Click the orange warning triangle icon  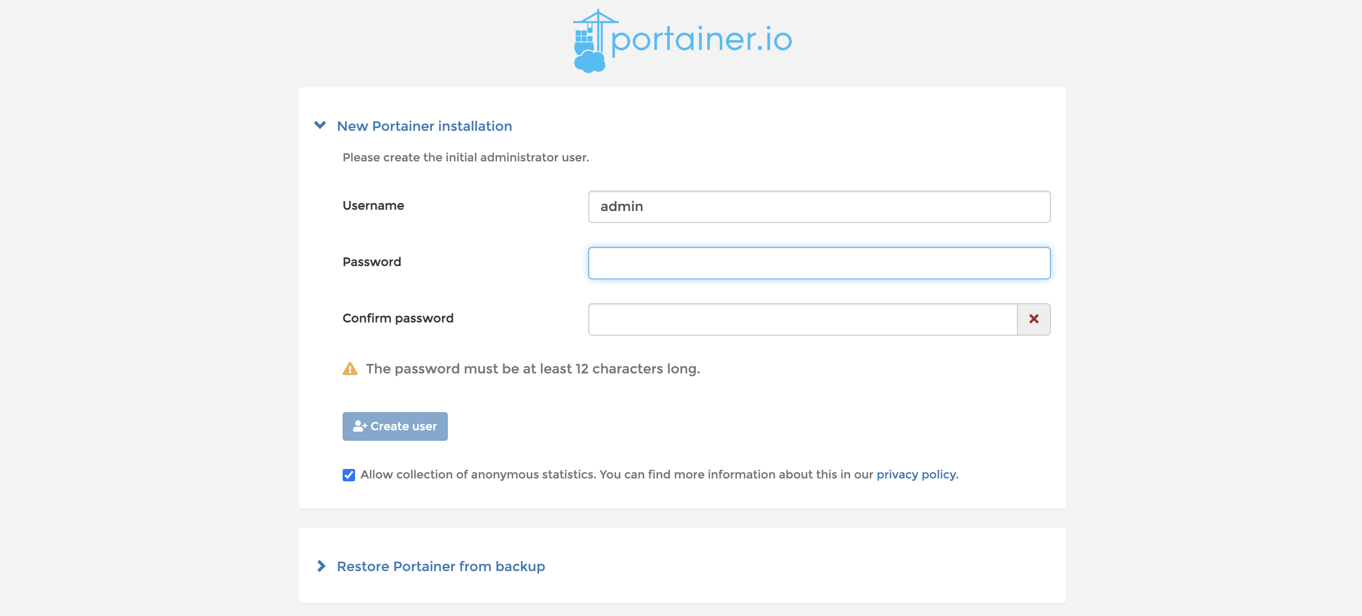349,369
